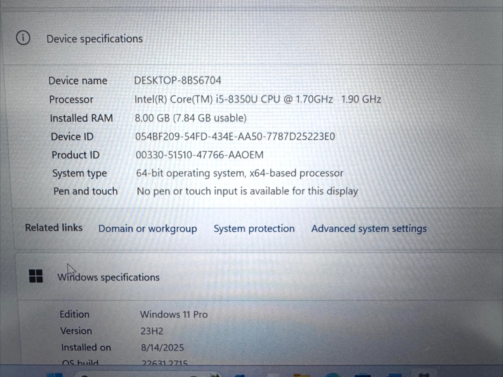Open Advanced system settings link
This screenshot has height=377, width=503.
(369, 229)
